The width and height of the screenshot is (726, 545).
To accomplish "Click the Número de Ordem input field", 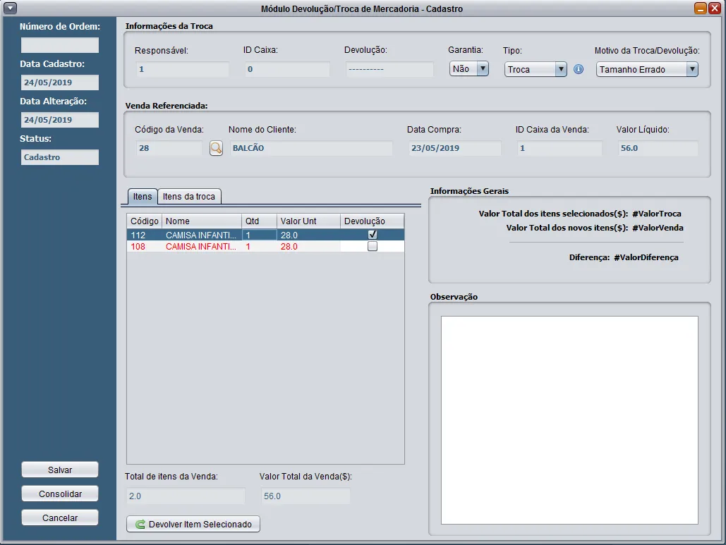I will [x=60, y=45].
